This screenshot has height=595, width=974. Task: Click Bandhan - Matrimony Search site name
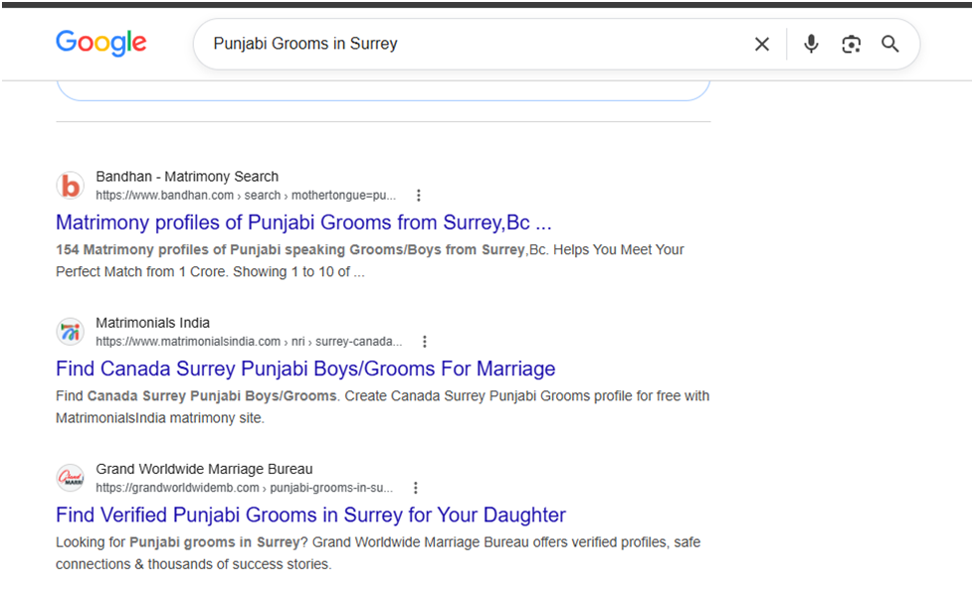pyautogui.click(x=187, y=176)
